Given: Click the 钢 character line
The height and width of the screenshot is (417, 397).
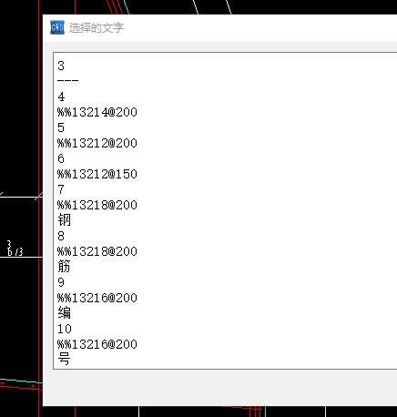Looking at the screenshot, I should pos(64,220).
